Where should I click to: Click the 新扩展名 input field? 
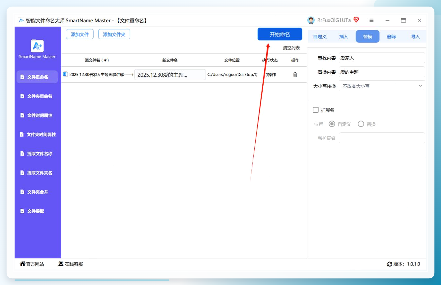[x=382, y=138]
